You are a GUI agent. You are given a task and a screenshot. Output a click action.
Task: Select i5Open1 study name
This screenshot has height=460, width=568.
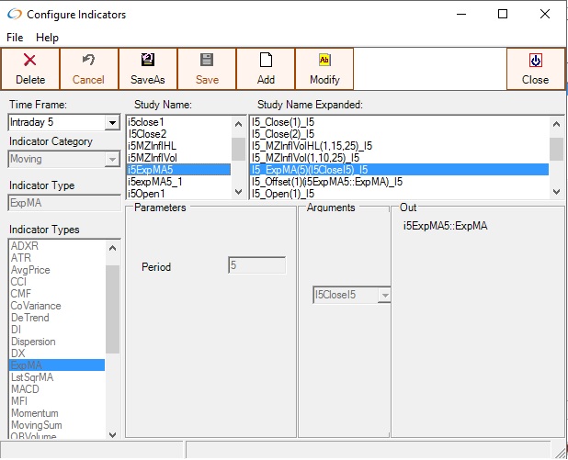tap(146, 193)
